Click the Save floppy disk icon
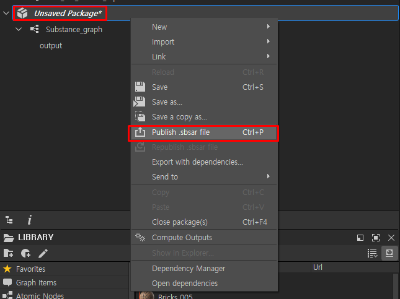400x299 pixels. point(140,87)
